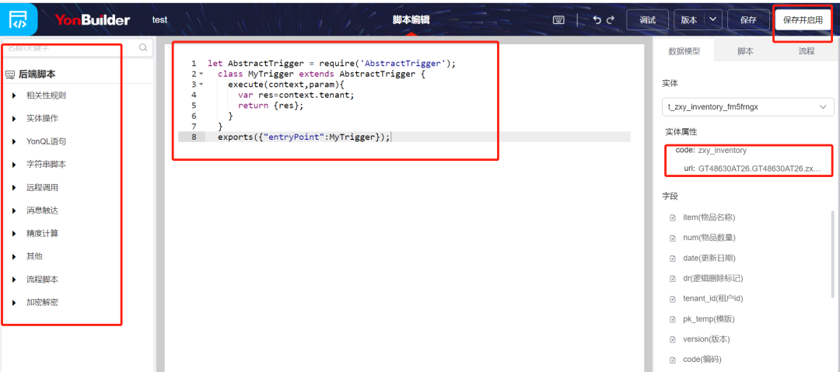Click the YonBuilder code logo icon
Image resolution: width=840 pixels, height=372 pixels.
point(19,19)
